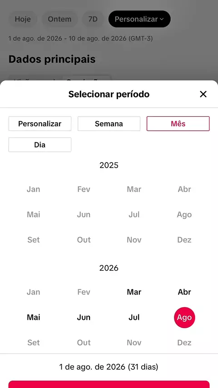Tap the 7D filter chip
Image resolution: width=218 pixels, height=388 pixels.
click(x=93, y=19)
